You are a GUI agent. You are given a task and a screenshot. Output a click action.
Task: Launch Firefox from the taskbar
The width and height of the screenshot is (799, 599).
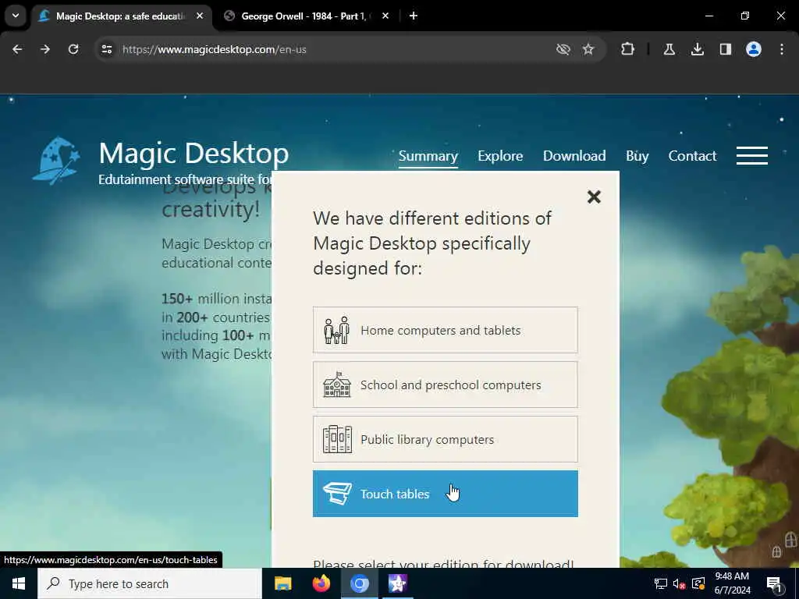point(321,583)
